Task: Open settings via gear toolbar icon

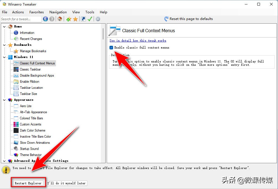Action: (x=98, y=19)
